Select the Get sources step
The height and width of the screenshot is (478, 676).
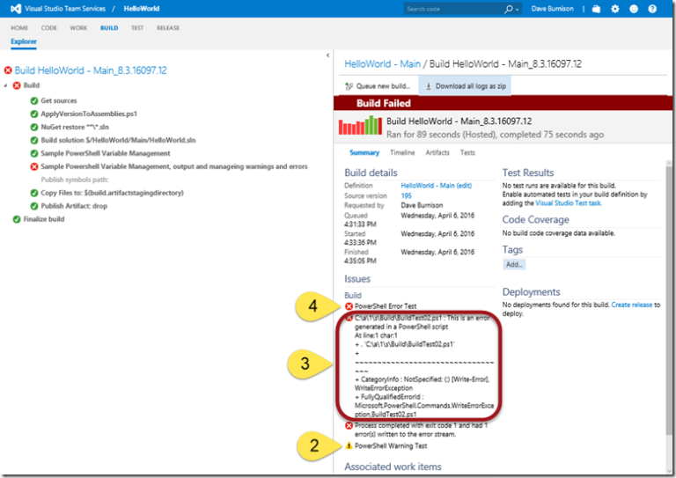point(59,101)
